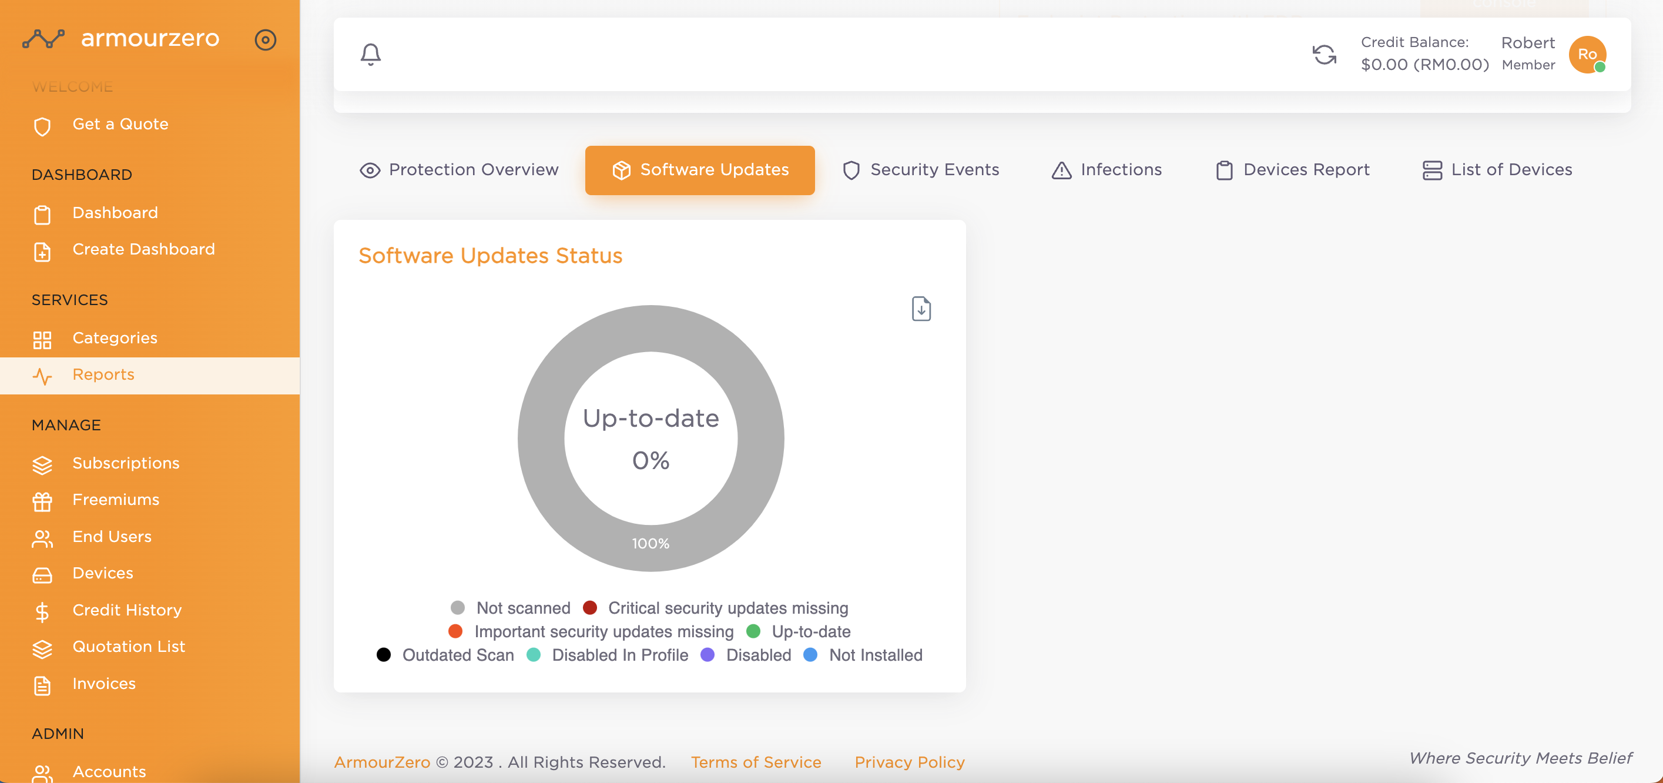
Task: Click the refresh credit balance icon
Action: click(1324, 54)
